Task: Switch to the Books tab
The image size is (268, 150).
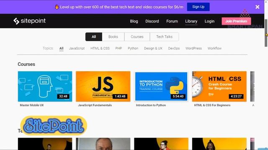Action: click(x=113, y=37)
